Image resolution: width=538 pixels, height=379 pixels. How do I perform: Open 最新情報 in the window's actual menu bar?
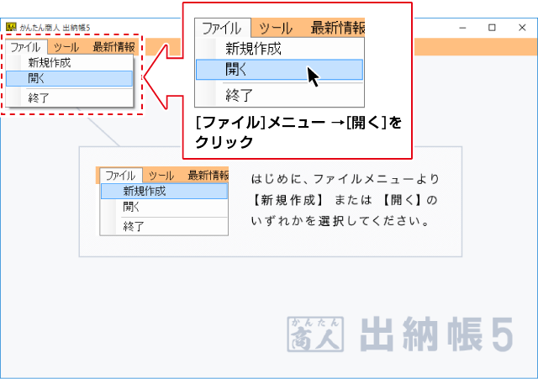(114, 47)
